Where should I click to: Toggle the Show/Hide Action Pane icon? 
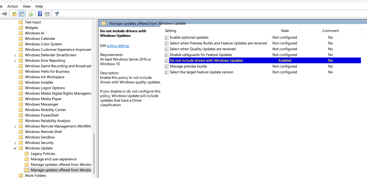coord(47,14)
